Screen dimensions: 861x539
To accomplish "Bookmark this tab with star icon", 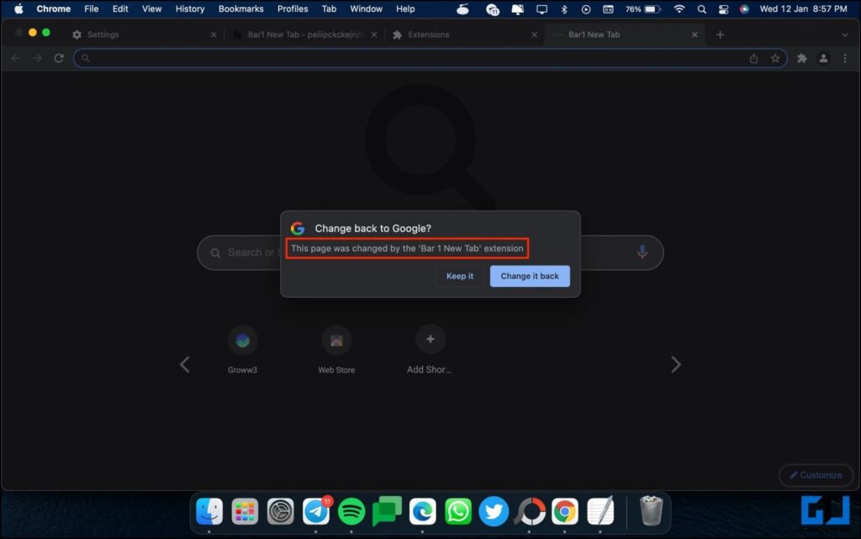I will pos(774,58).
